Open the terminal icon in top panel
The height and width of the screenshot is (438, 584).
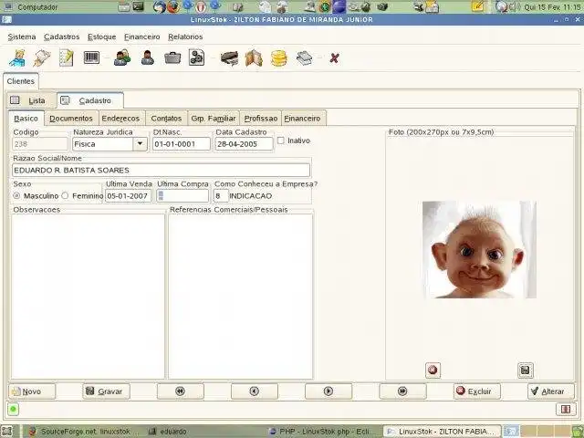138,6
